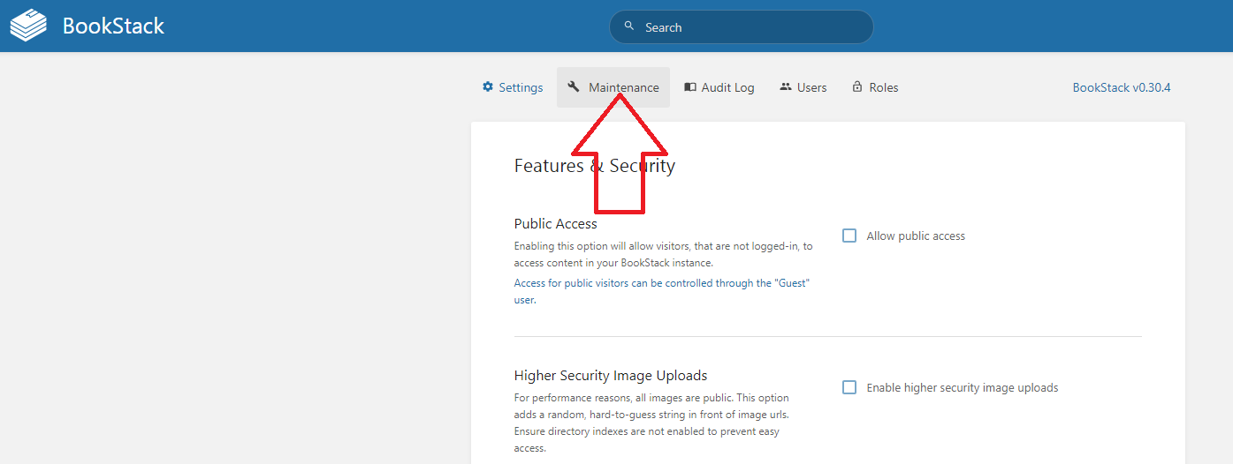This screenshot has width=1233, height=464.
Task: Tick the higher security image uploads checkbox
Action: 849,387
